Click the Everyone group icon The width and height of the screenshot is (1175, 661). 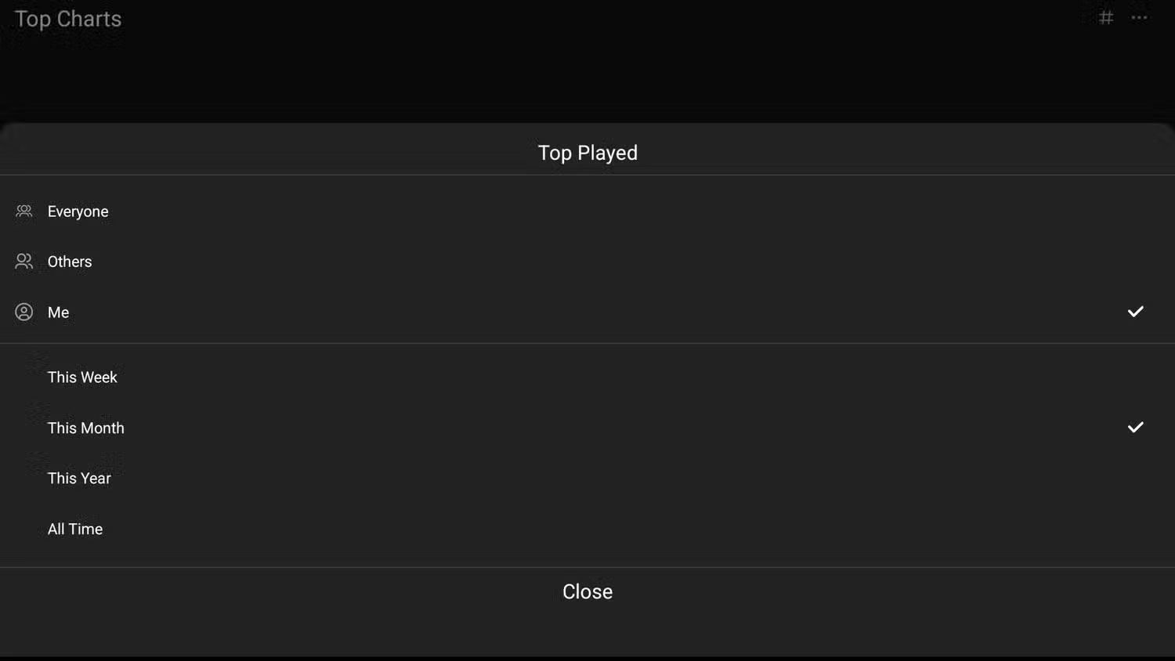point(24,211)
